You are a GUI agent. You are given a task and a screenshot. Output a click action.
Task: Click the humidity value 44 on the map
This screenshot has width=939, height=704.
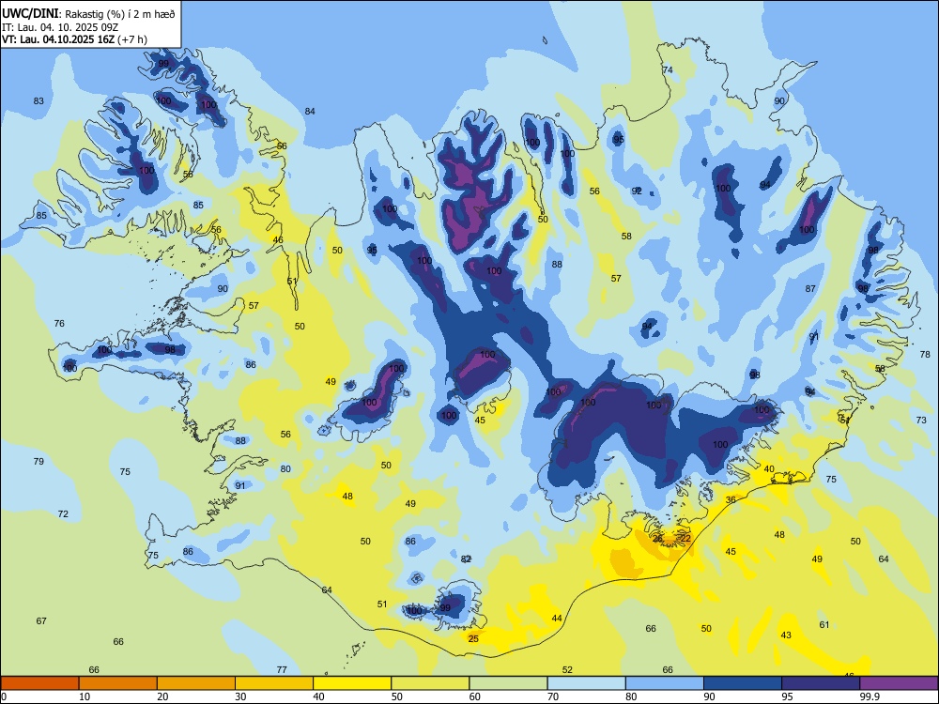557,618
